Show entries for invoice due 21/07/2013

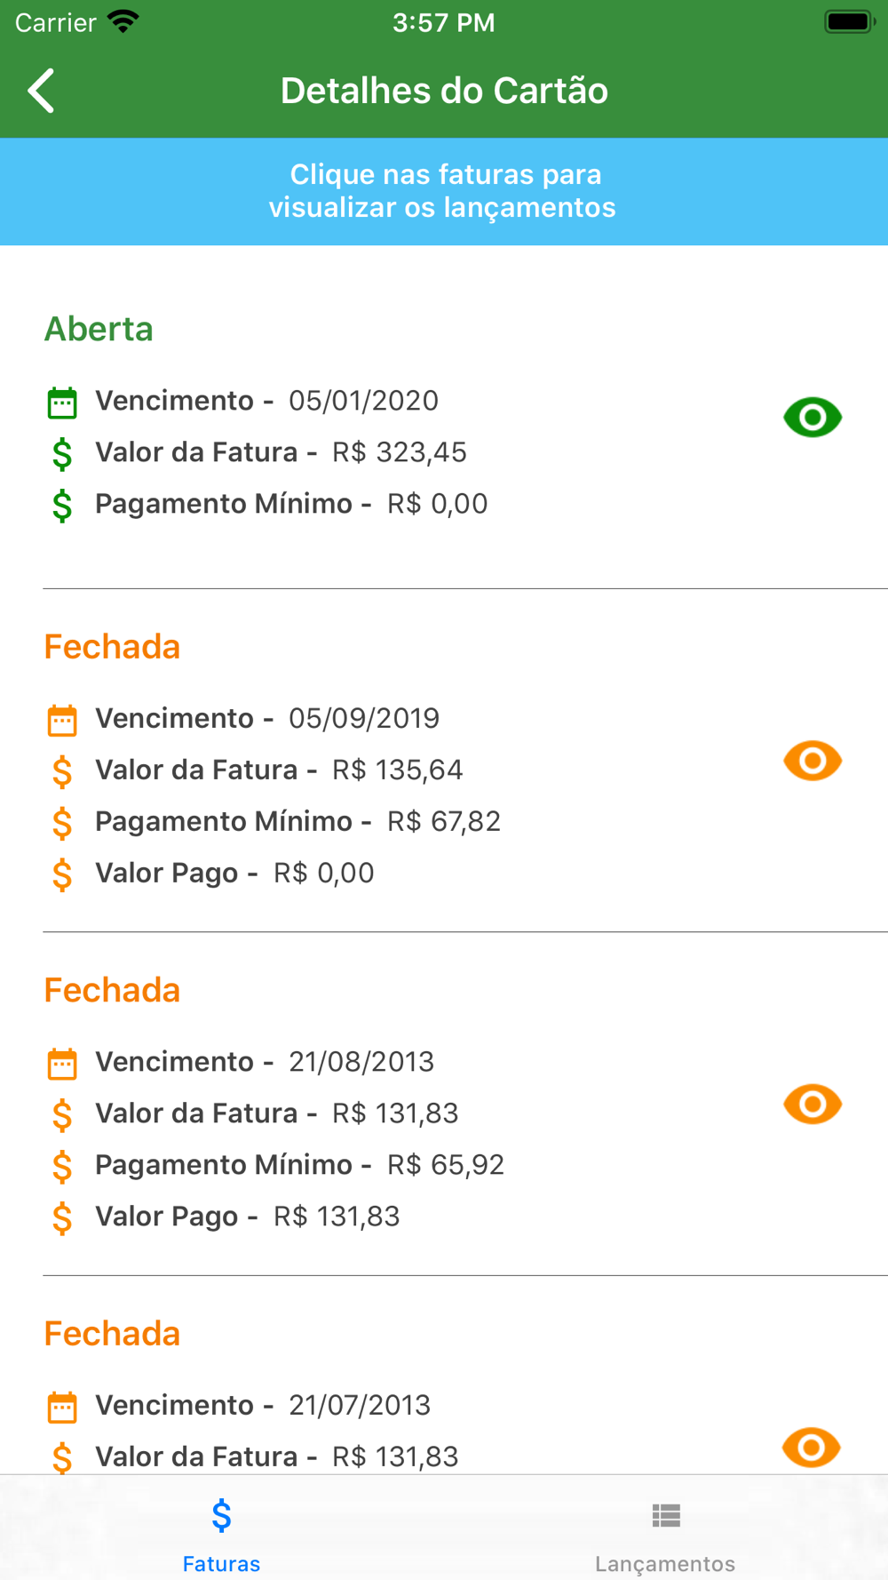click(812, 1447)
